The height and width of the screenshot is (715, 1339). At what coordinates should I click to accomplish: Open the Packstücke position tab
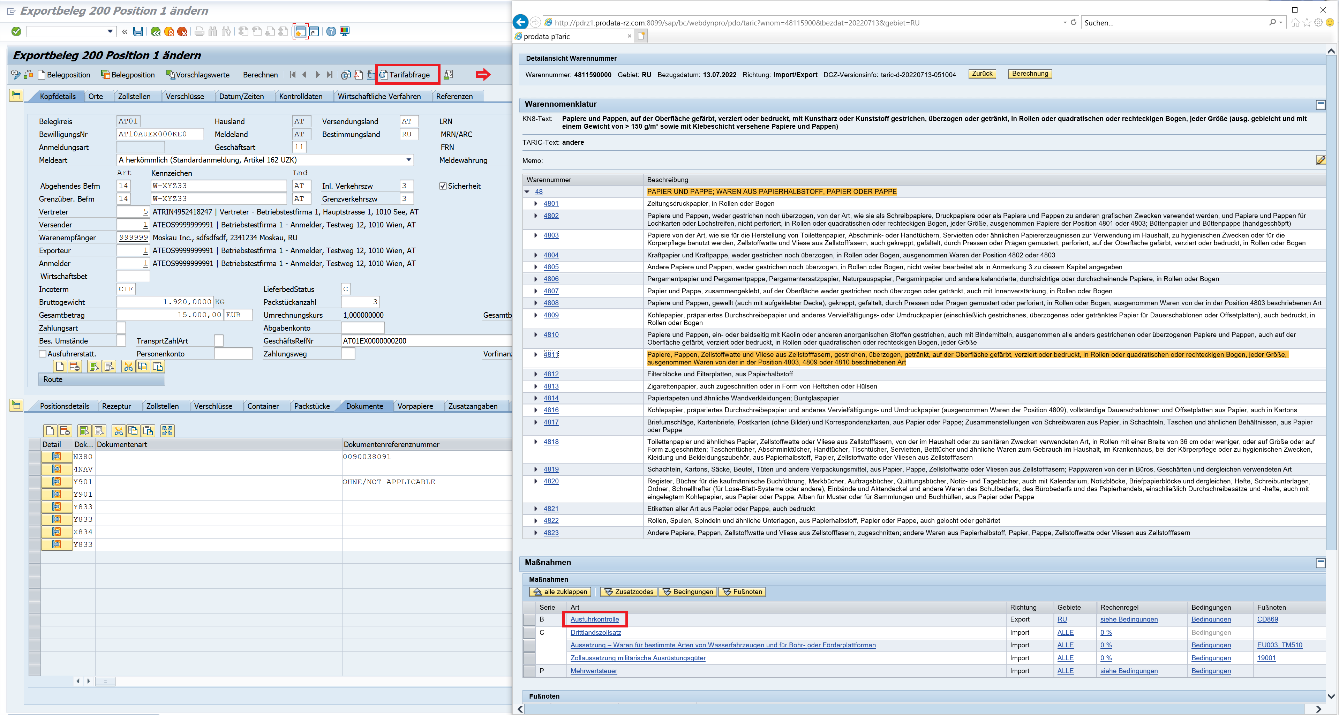312,406
